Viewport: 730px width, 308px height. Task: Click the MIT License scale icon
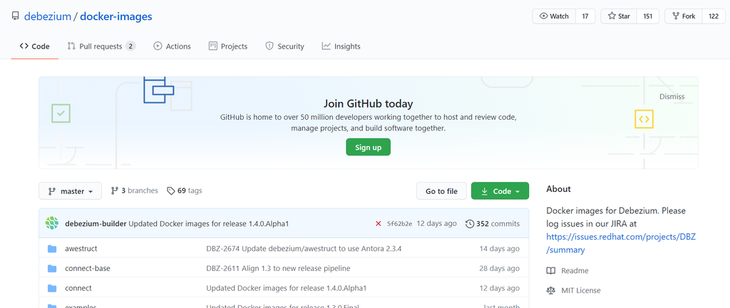(x=550, y=290)
